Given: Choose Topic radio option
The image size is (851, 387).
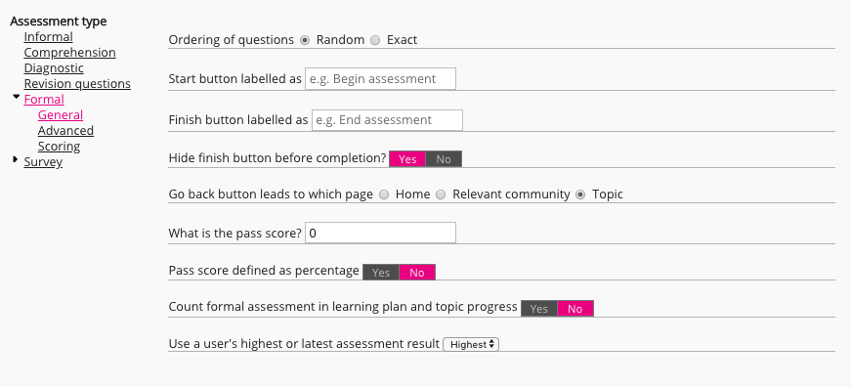Looking at the screenshot, I should (x=580, y=194).
